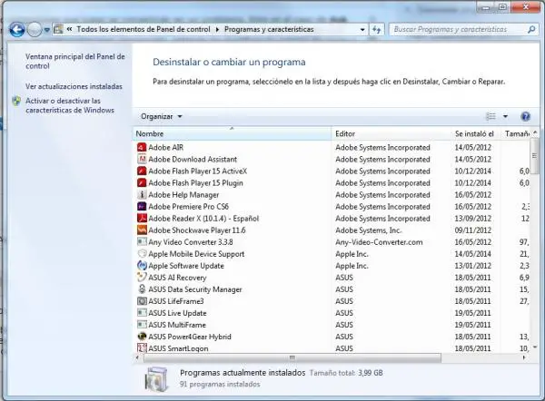Click the ASUS Data Security Manager icon
This screenshot has height=401, width=545.
tap(142, 289)
